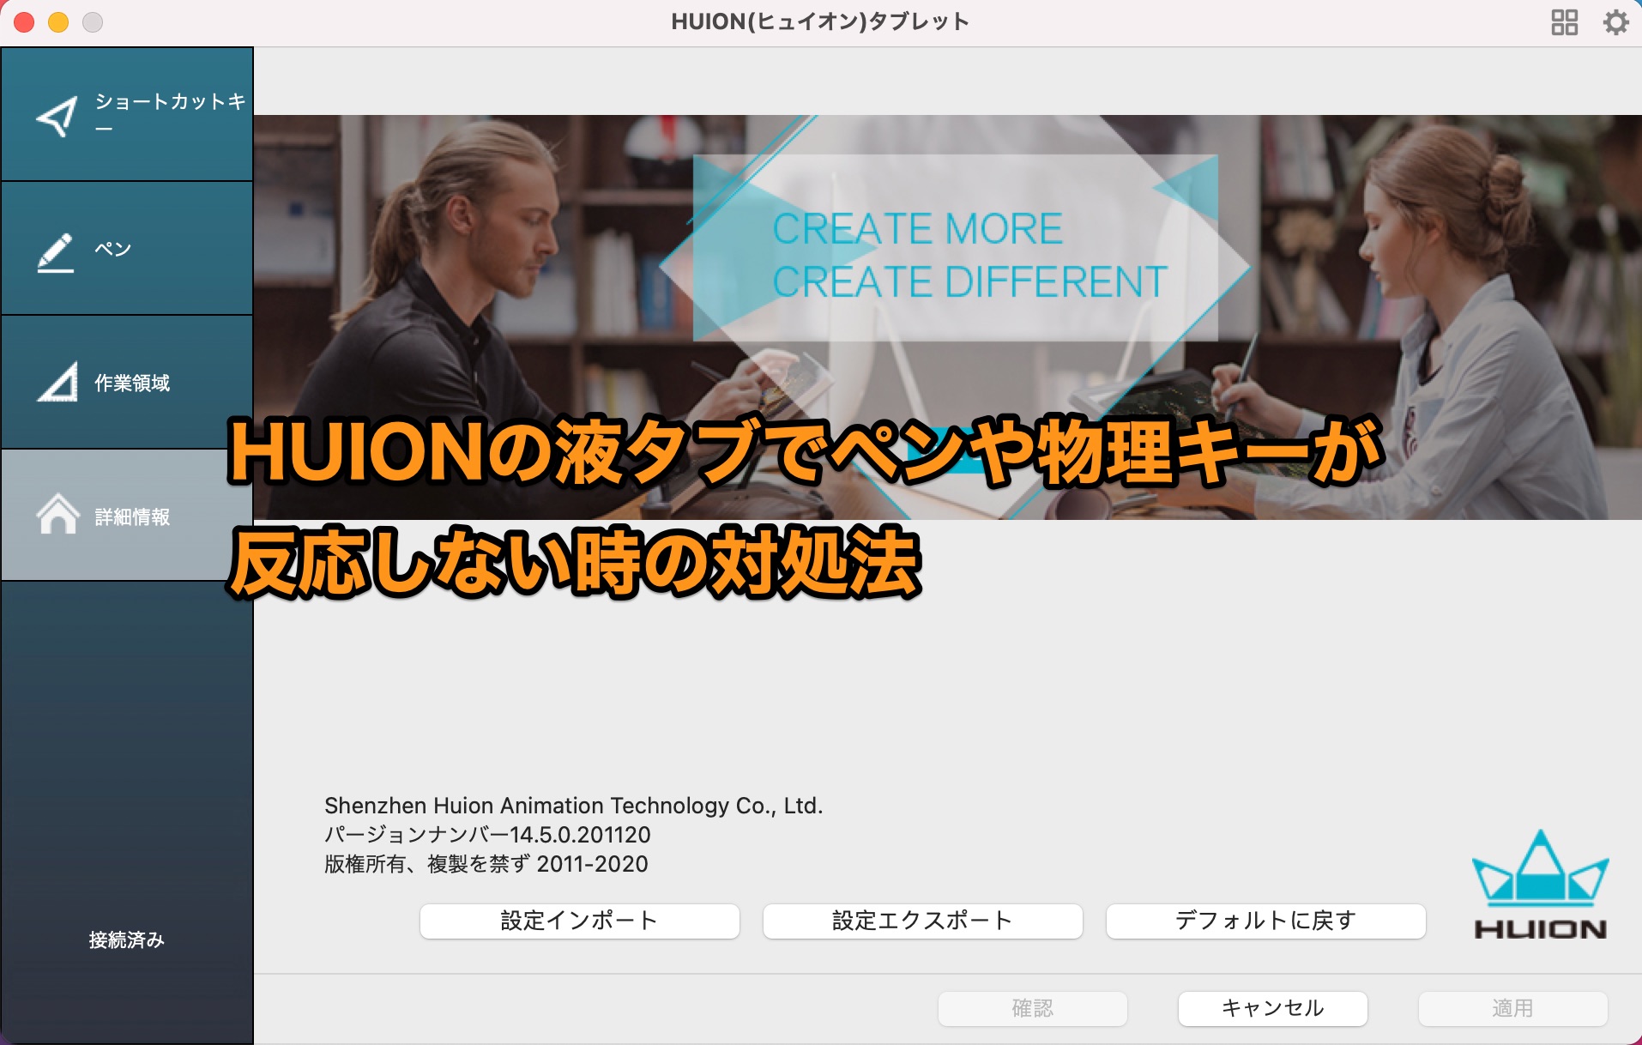
Task: Open the ショートカットキー tab
Action: [x=127, y=114]
